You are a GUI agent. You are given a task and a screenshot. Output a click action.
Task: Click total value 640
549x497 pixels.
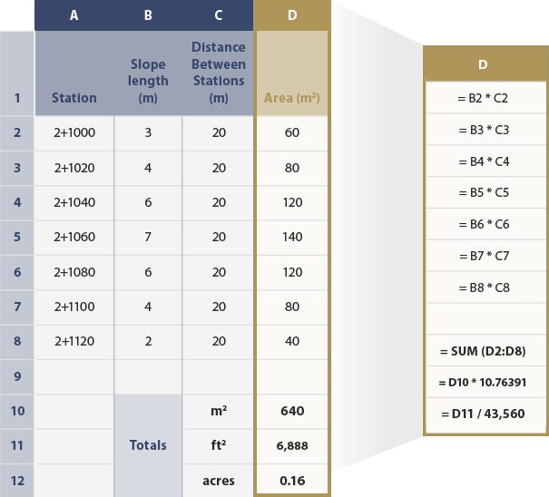292,411
